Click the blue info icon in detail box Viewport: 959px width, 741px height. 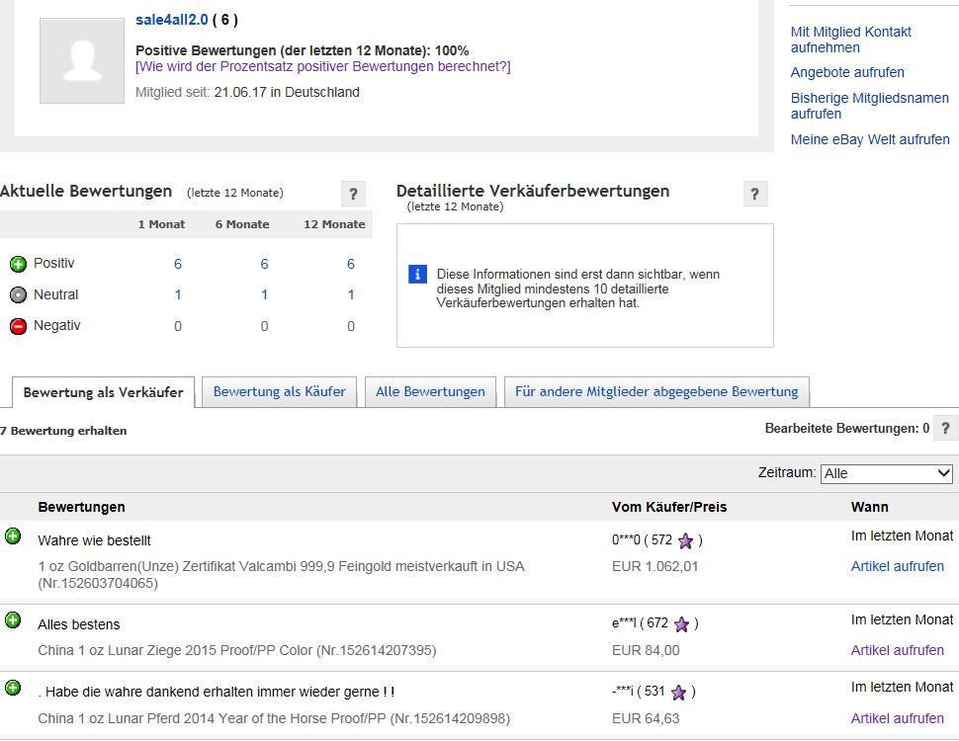coord(417,274)
